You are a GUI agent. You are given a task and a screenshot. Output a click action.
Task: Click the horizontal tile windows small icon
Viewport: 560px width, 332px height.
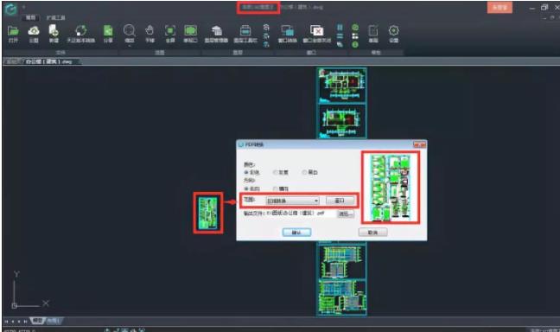tap(340, 36)
